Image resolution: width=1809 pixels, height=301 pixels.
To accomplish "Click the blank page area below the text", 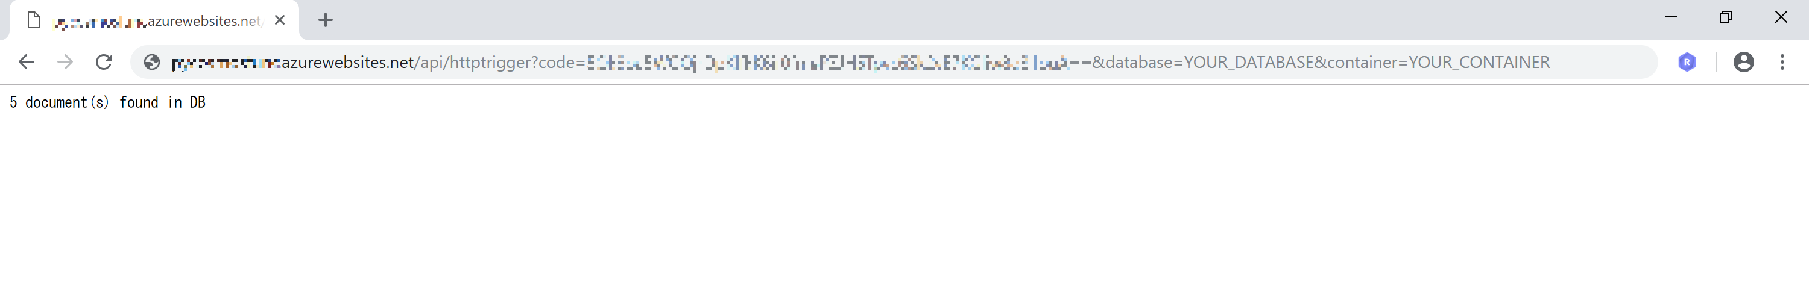I will [x=904, y=211].
